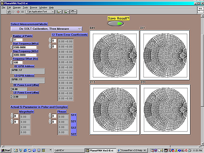Click the S22 Smith chart plot
204x153 pixels.
click(x=165, y=110)
